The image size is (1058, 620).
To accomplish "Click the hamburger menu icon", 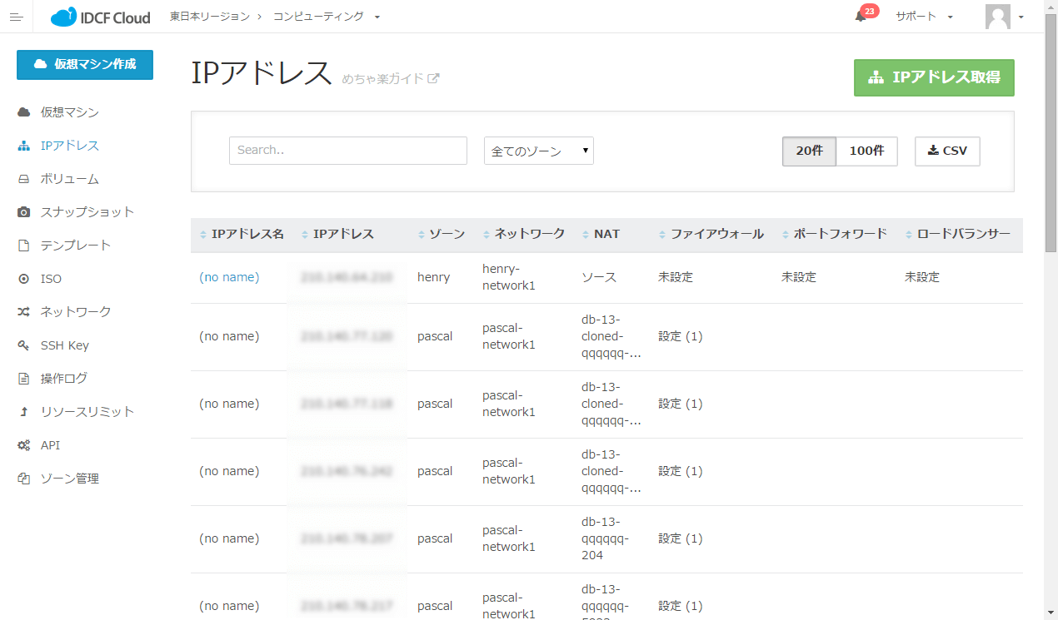I will click(x=16, y=17).
